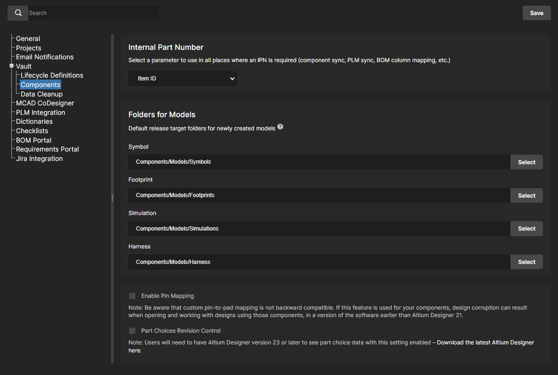The width and height of the screenshot is (558, 375).
Task: Open Lifecycle Definitions in the tree
Action: 52,75
